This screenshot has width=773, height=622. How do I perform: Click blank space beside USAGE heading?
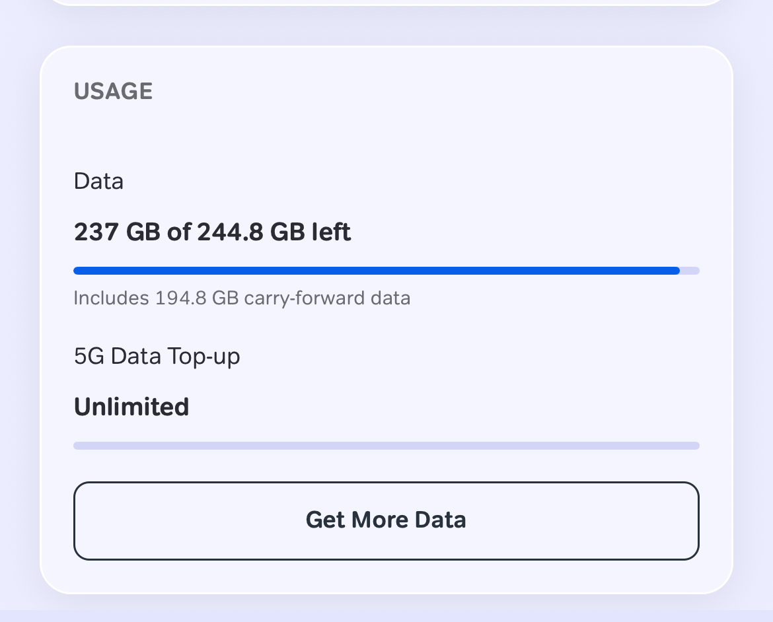click(424, 92)
